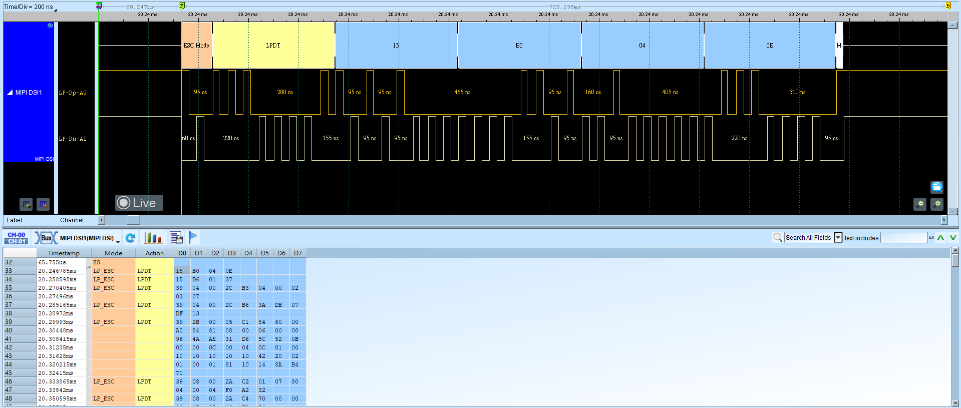Viewport: 961px width, 408px height.
Task: Select the B0 decoded data block
Action: point(519,45)
